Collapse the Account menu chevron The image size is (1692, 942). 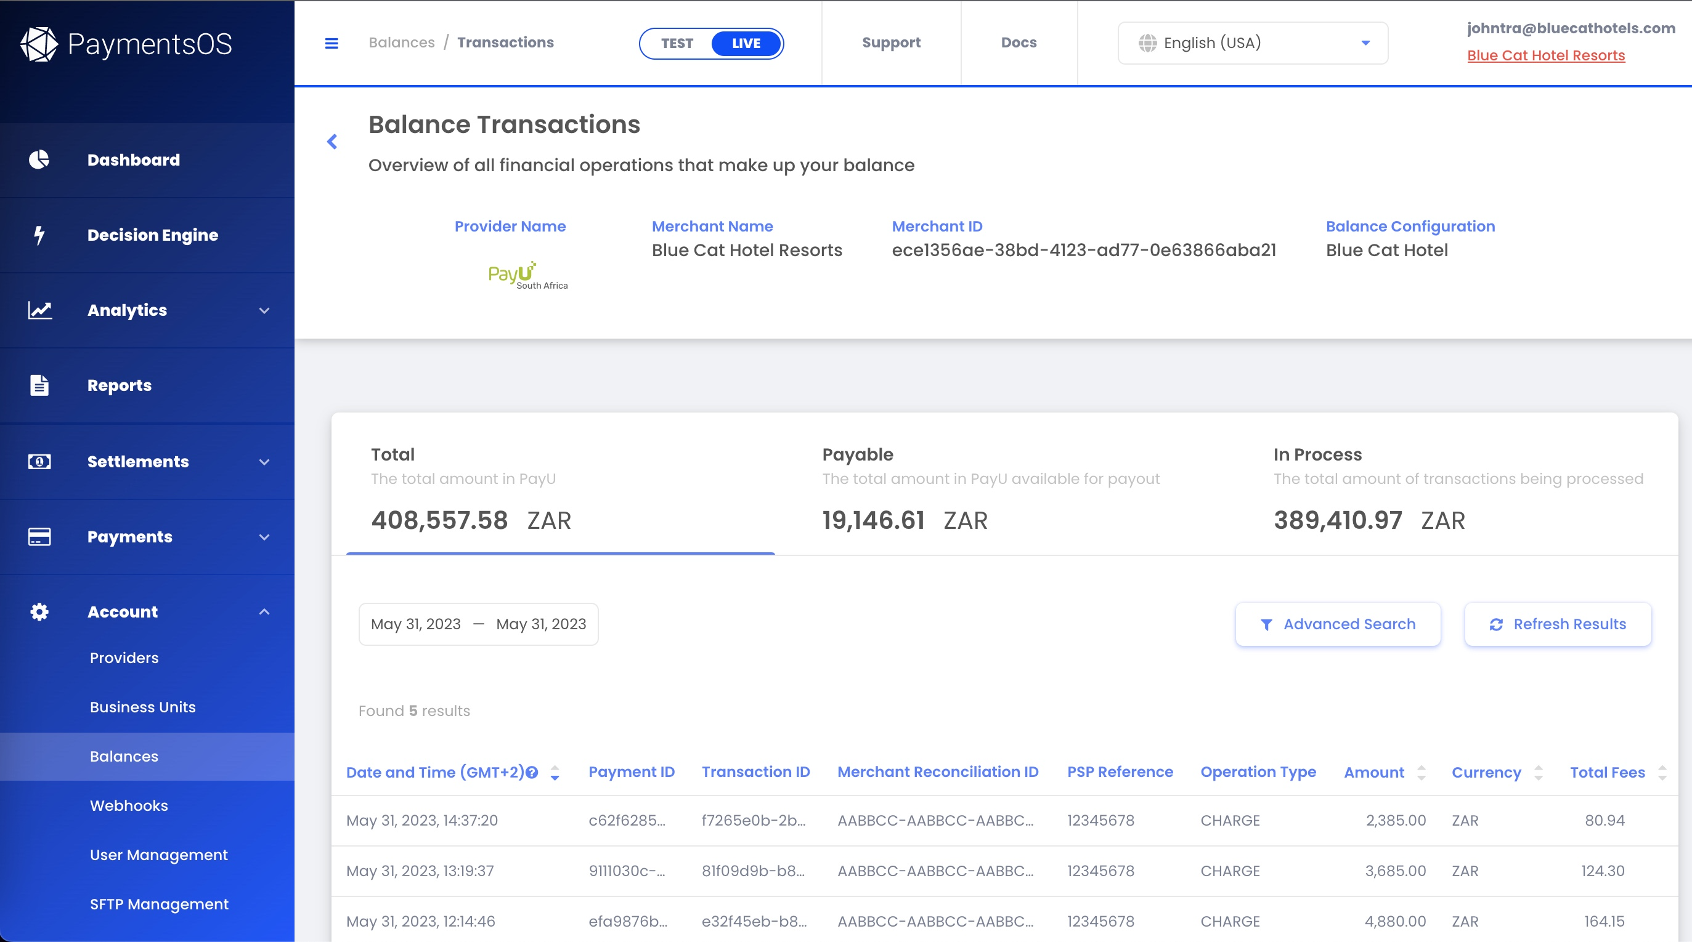click(x=264, y=612)
